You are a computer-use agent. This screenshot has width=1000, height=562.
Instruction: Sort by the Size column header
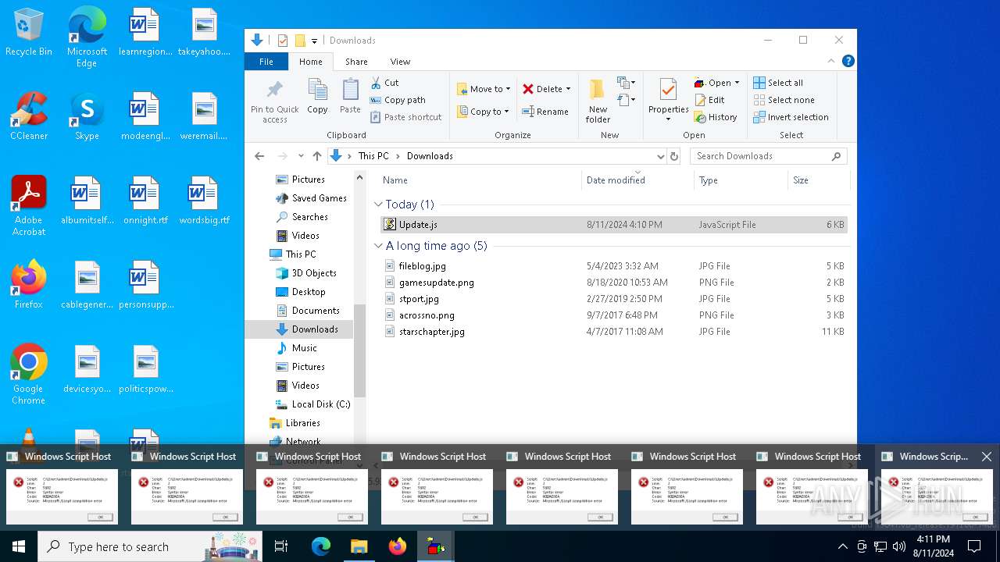[x=818, y=180]
